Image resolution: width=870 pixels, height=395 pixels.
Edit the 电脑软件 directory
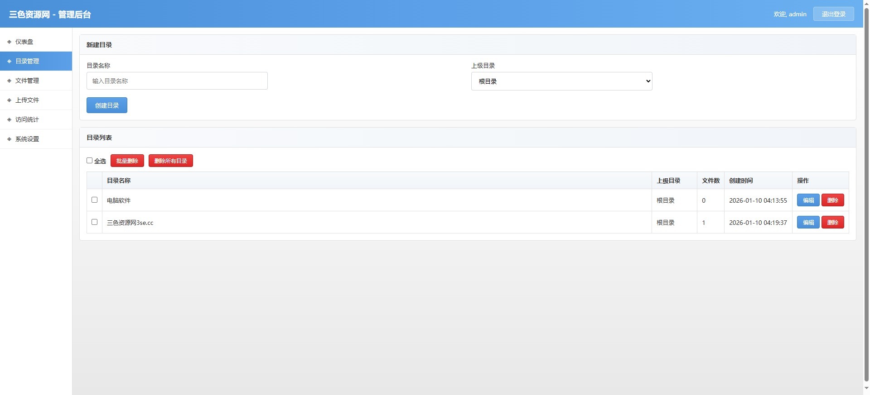click(808, 200)
